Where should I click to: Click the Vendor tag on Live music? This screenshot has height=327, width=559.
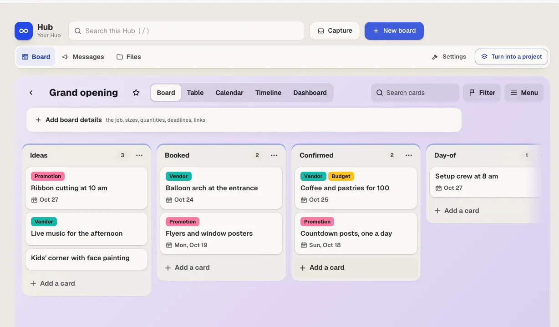[x=44, y=222]
